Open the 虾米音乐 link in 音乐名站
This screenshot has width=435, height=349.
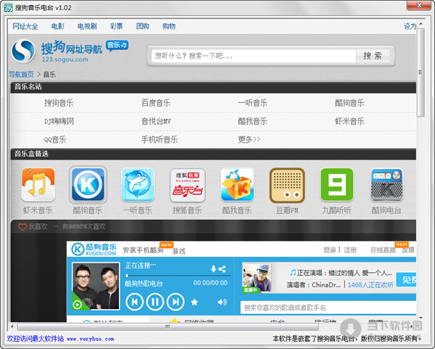point(349,121)
